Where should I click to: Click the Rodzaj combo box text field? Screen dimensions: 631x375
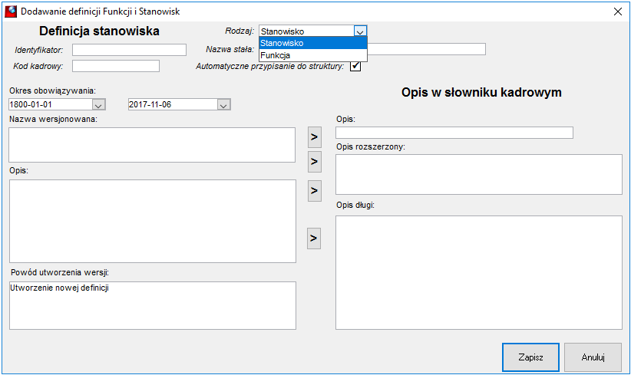[x=306, y=31]
